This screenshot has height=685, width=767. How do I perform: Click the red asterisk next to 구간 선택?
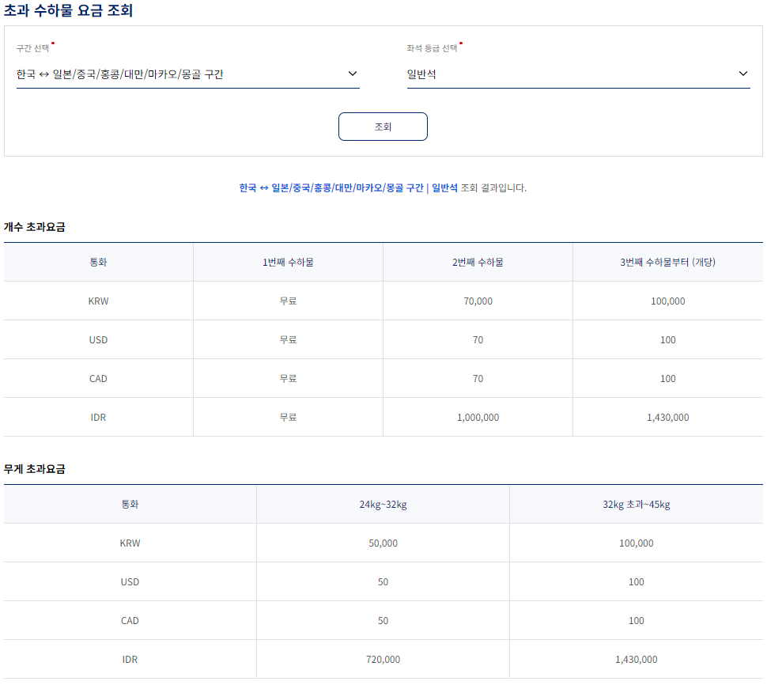coord(52,44)
